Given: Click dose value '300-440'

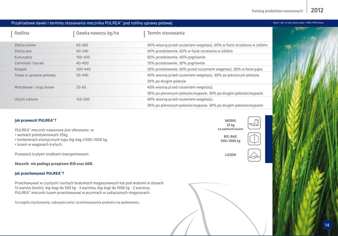Looking at the screenshot, I should coord(83,69).
